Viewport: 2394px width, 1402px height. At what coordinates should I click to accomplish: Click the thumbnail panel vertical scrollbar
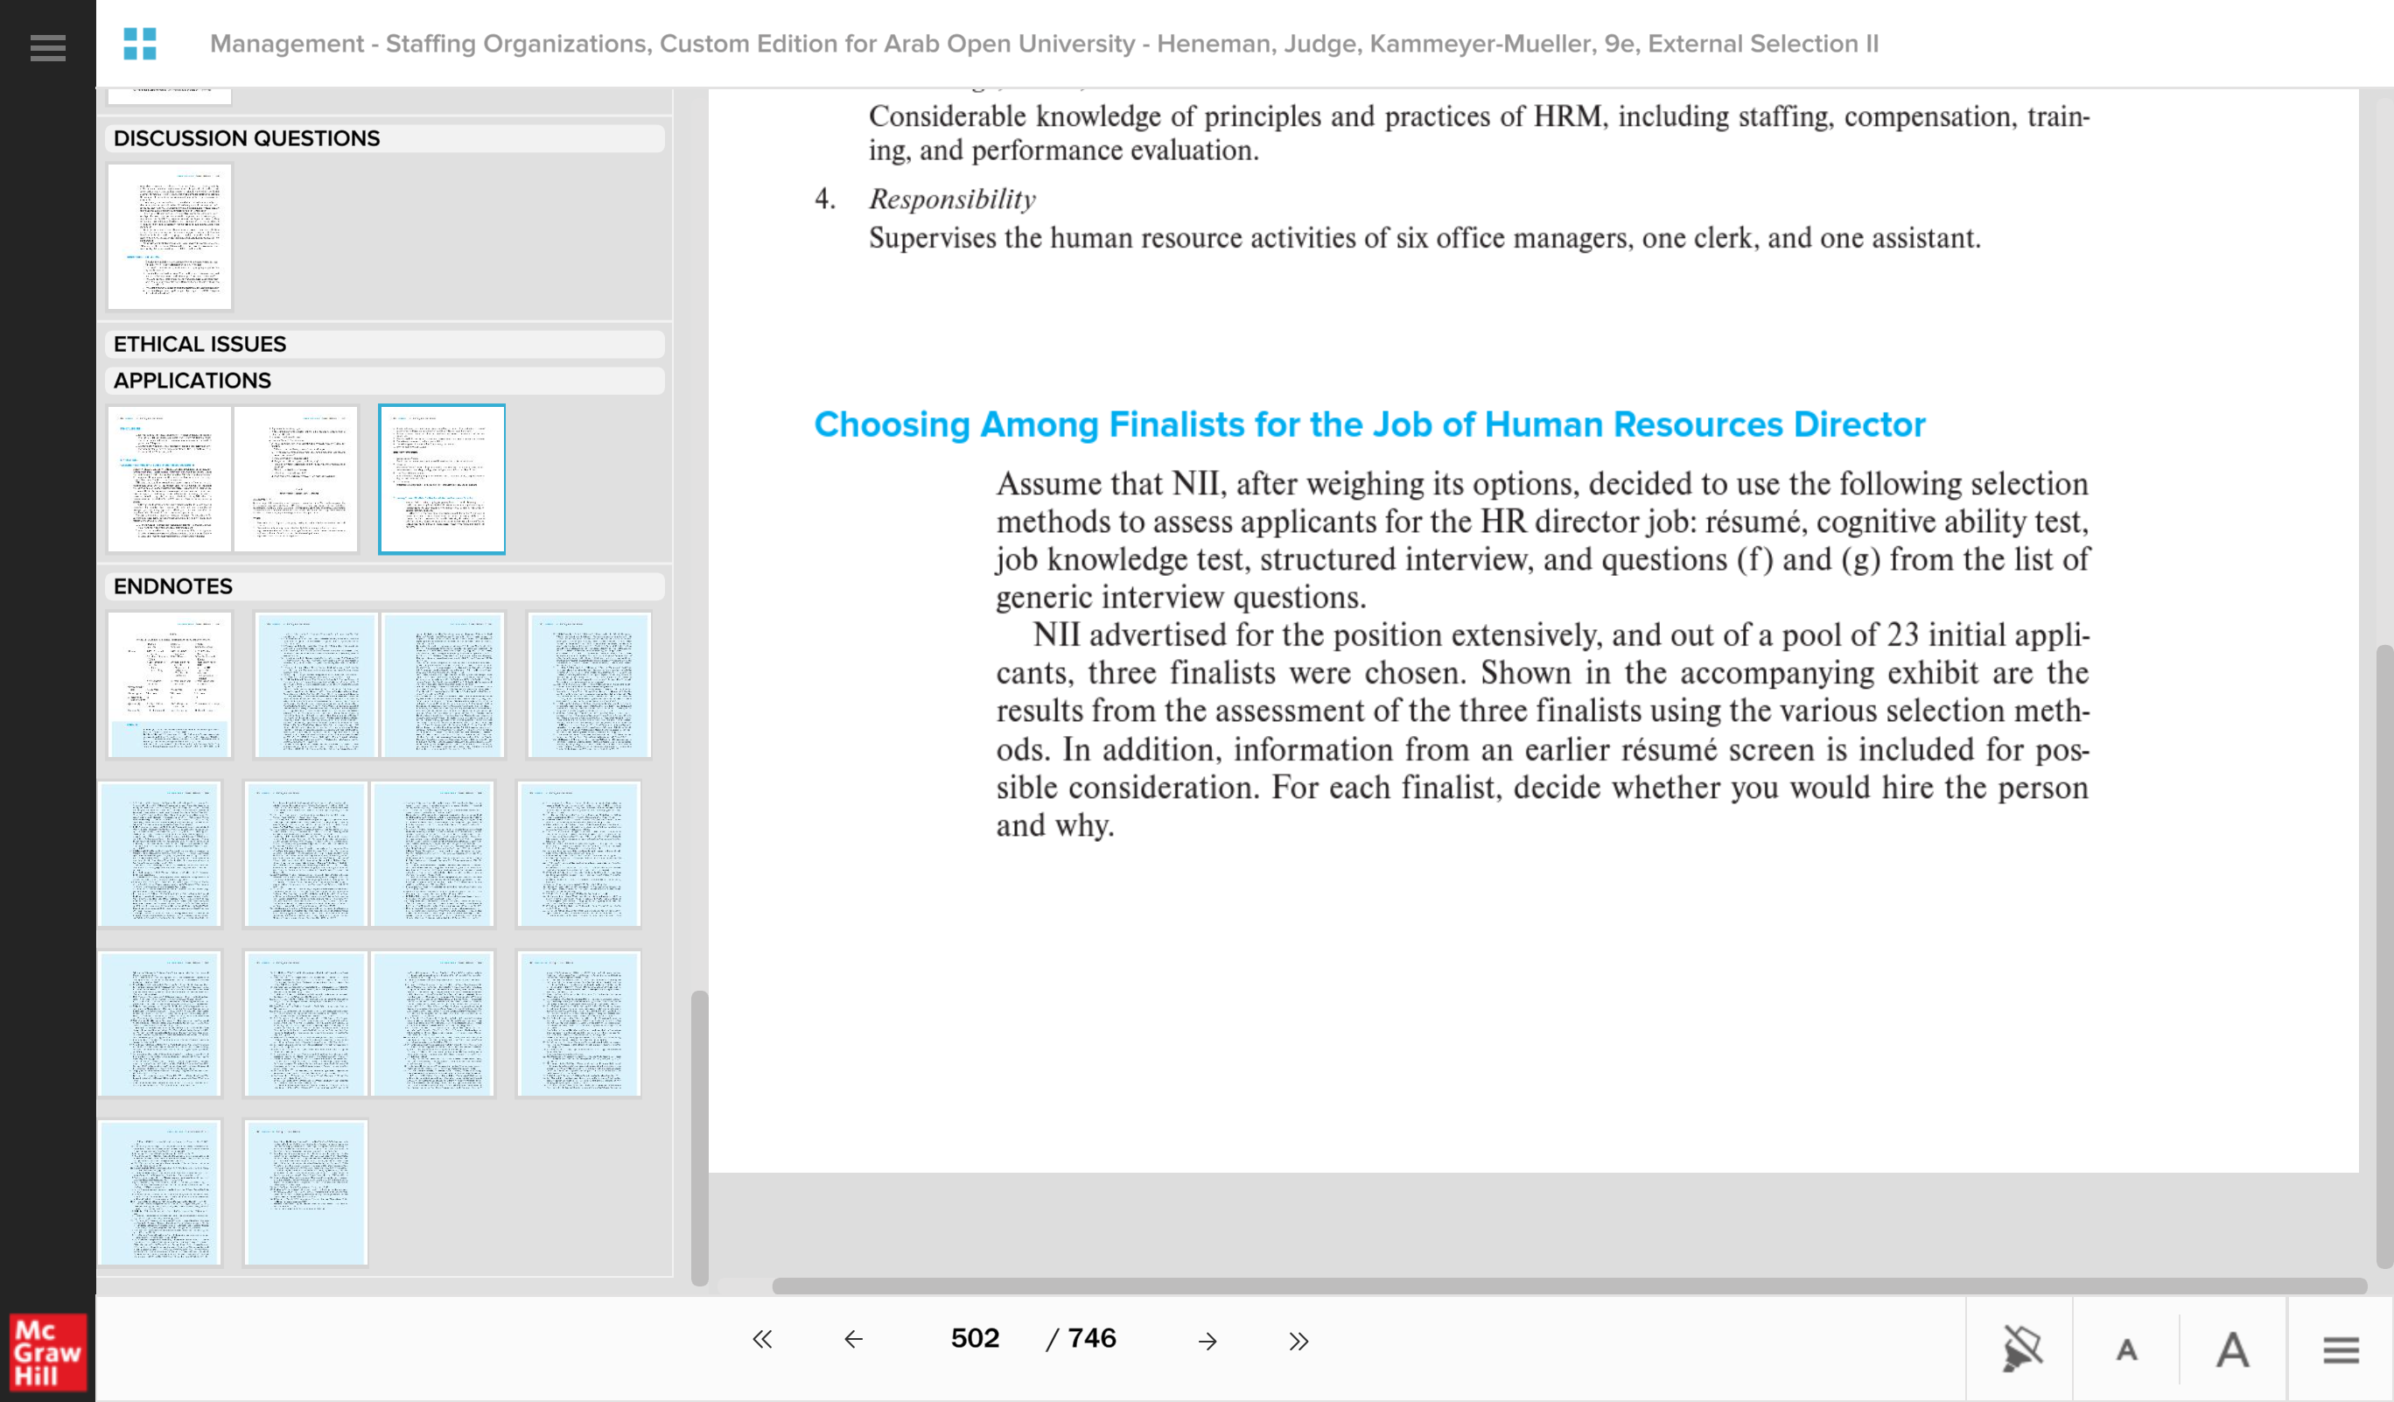coord(699,1137)
